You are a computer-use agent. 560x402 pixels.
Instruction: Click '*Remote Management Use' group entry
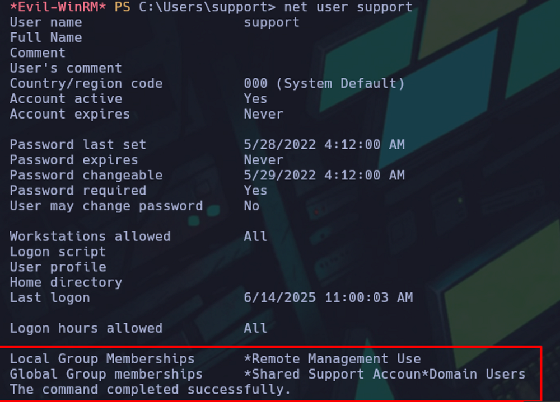pyautogui.click(x=332, y=359)
